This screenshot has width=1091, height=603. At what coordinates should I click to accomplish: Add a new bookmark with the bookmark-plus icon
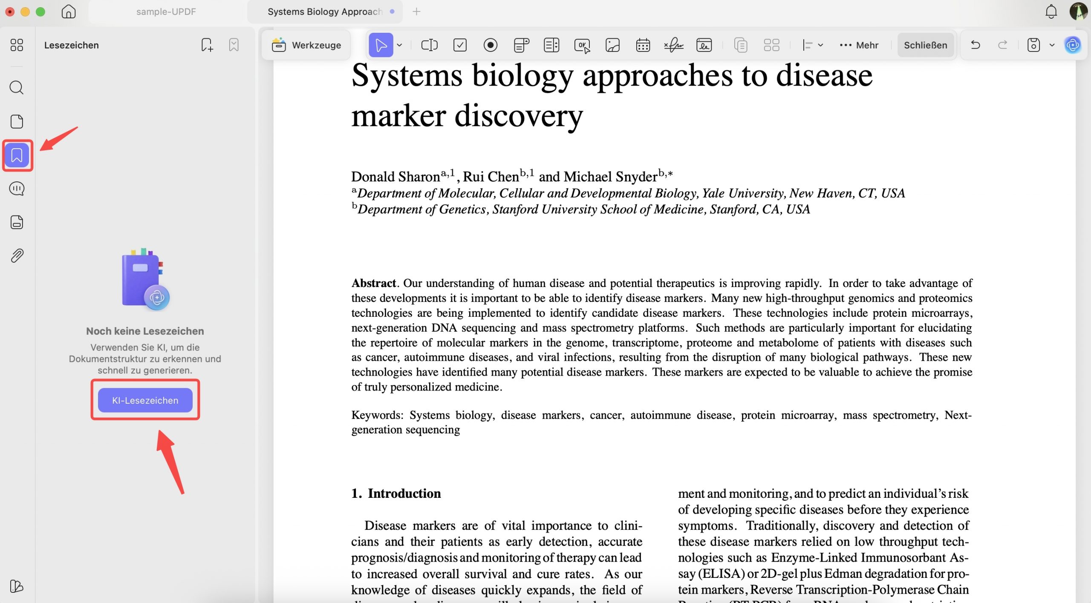tap(207, 45)
